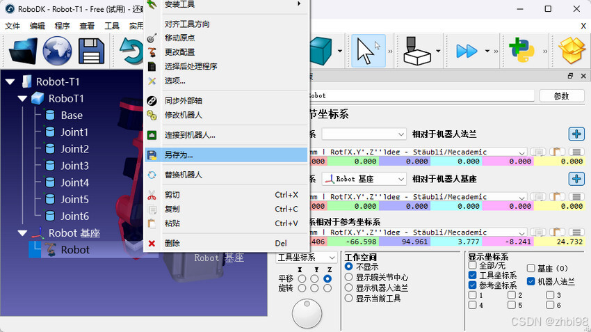591x332 pixels.
Task: Choose 连接到机器人... in the context menu
Action: point(226,135)
